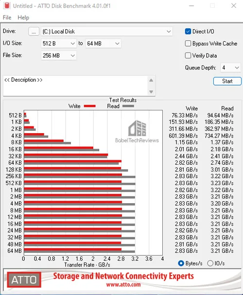
Task: Click the ATTO Disk Benchmark title bar icon
Action: pos(7,6)
